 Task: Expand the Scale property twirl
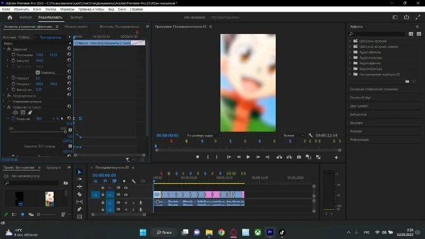pyautogui.click(x=7, y=61)
